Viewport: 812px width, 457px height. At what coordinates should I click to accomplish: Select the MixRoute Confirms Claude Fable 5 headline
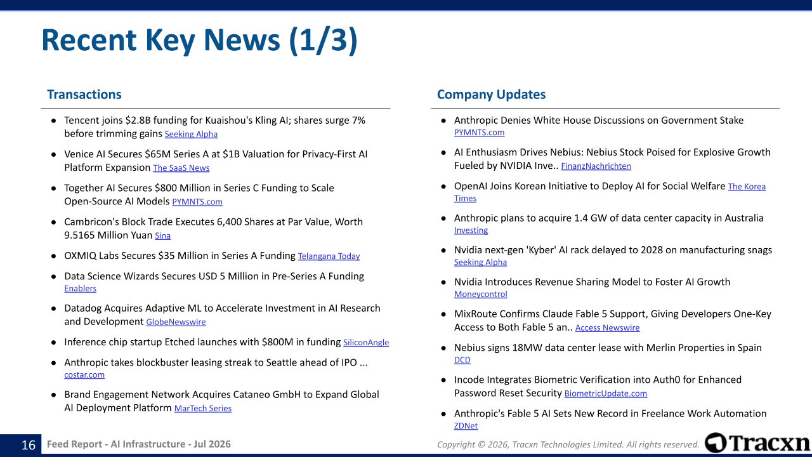[x=613, y=321]
